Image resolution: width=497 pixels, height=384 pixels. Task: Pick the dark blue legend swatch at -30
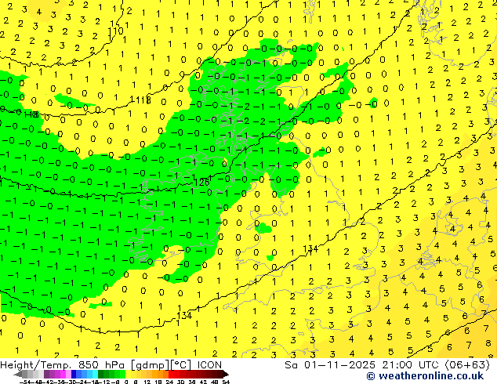74,374
